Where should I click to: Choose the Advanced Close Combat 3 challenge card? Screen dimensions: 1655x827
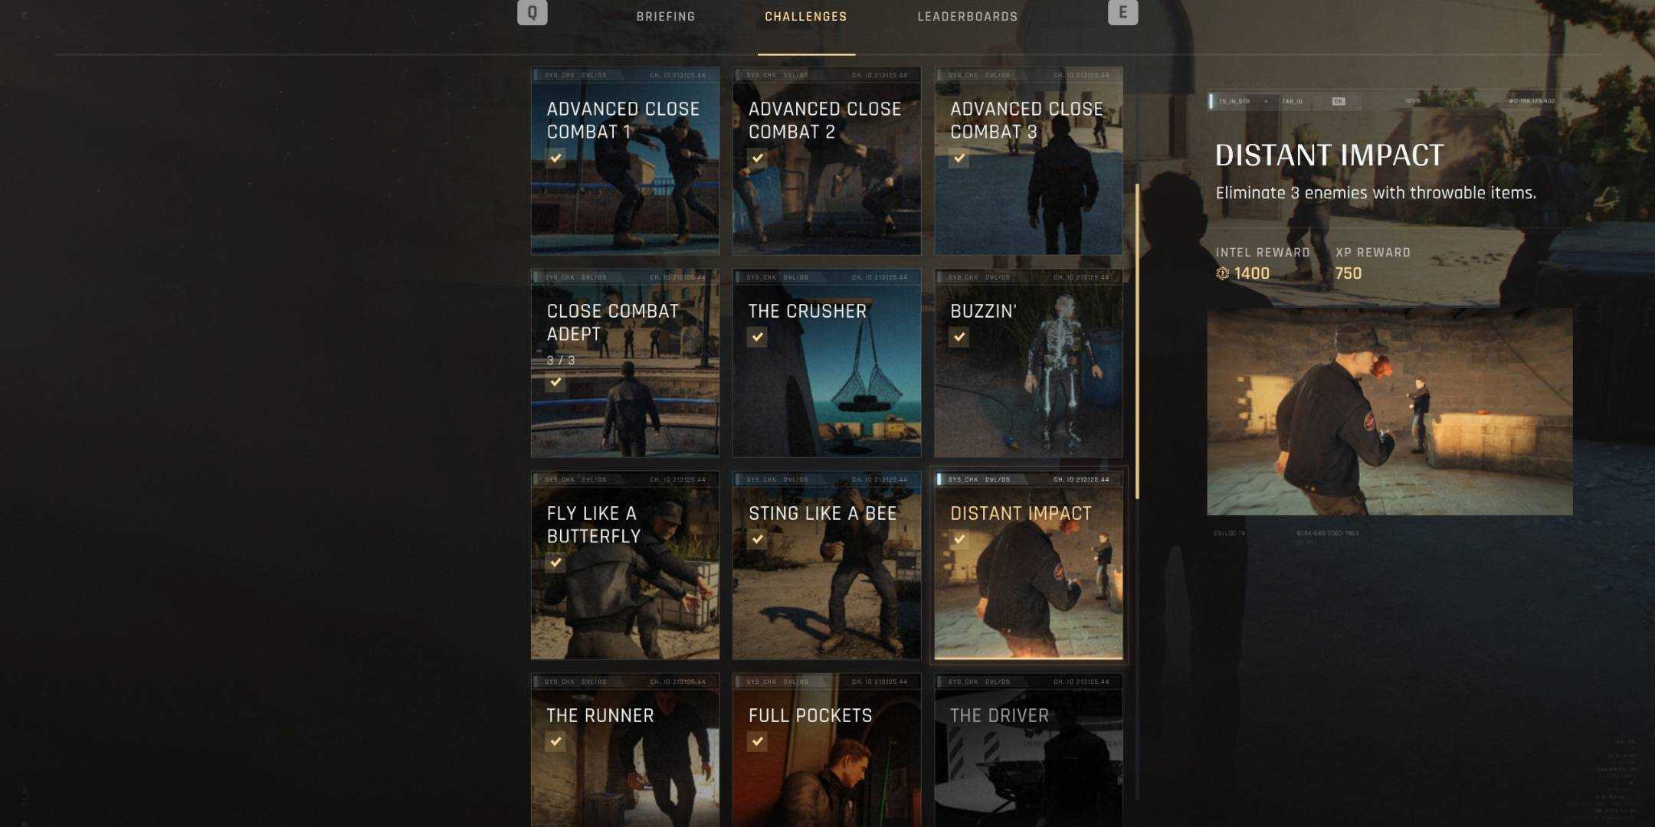click(1028, 161)
